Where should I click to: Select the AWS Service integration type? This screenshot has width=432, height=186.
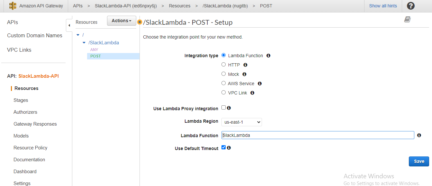(224, 83)
